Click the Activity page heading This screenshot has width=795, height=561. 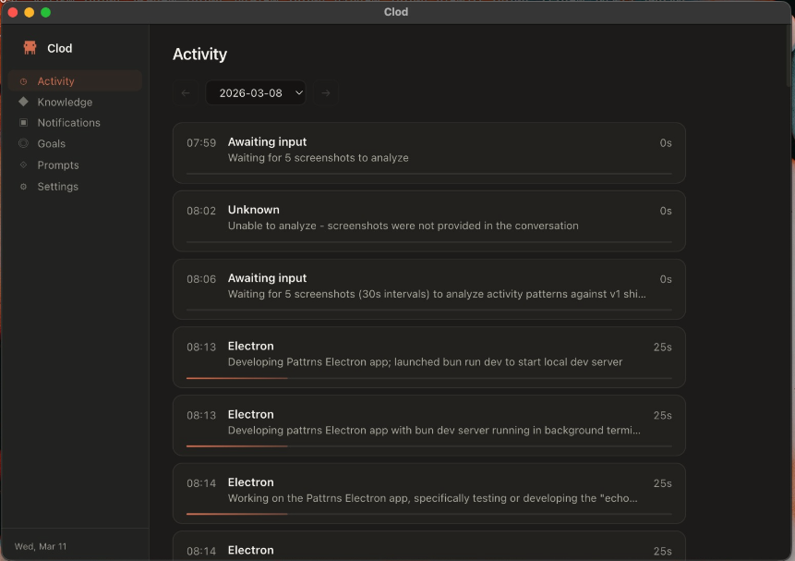tap(199, 54)
